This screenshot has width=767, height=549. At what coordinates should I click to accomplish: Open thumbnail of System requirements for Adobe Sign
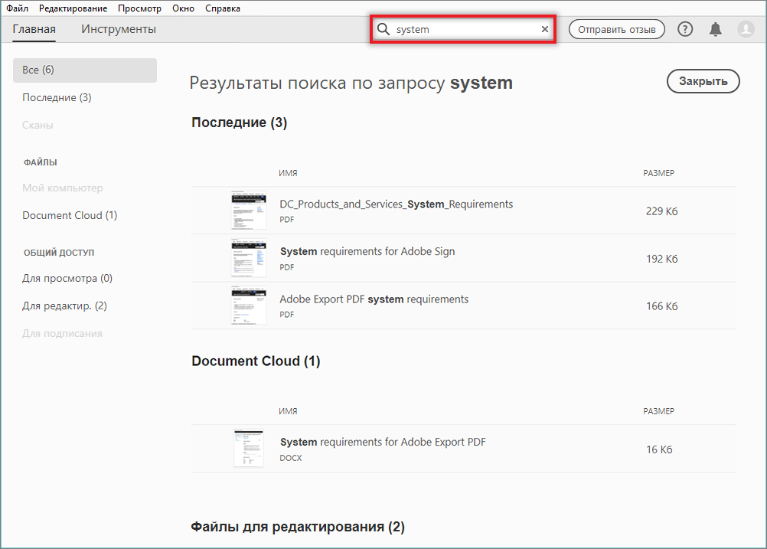pos(249,258)
